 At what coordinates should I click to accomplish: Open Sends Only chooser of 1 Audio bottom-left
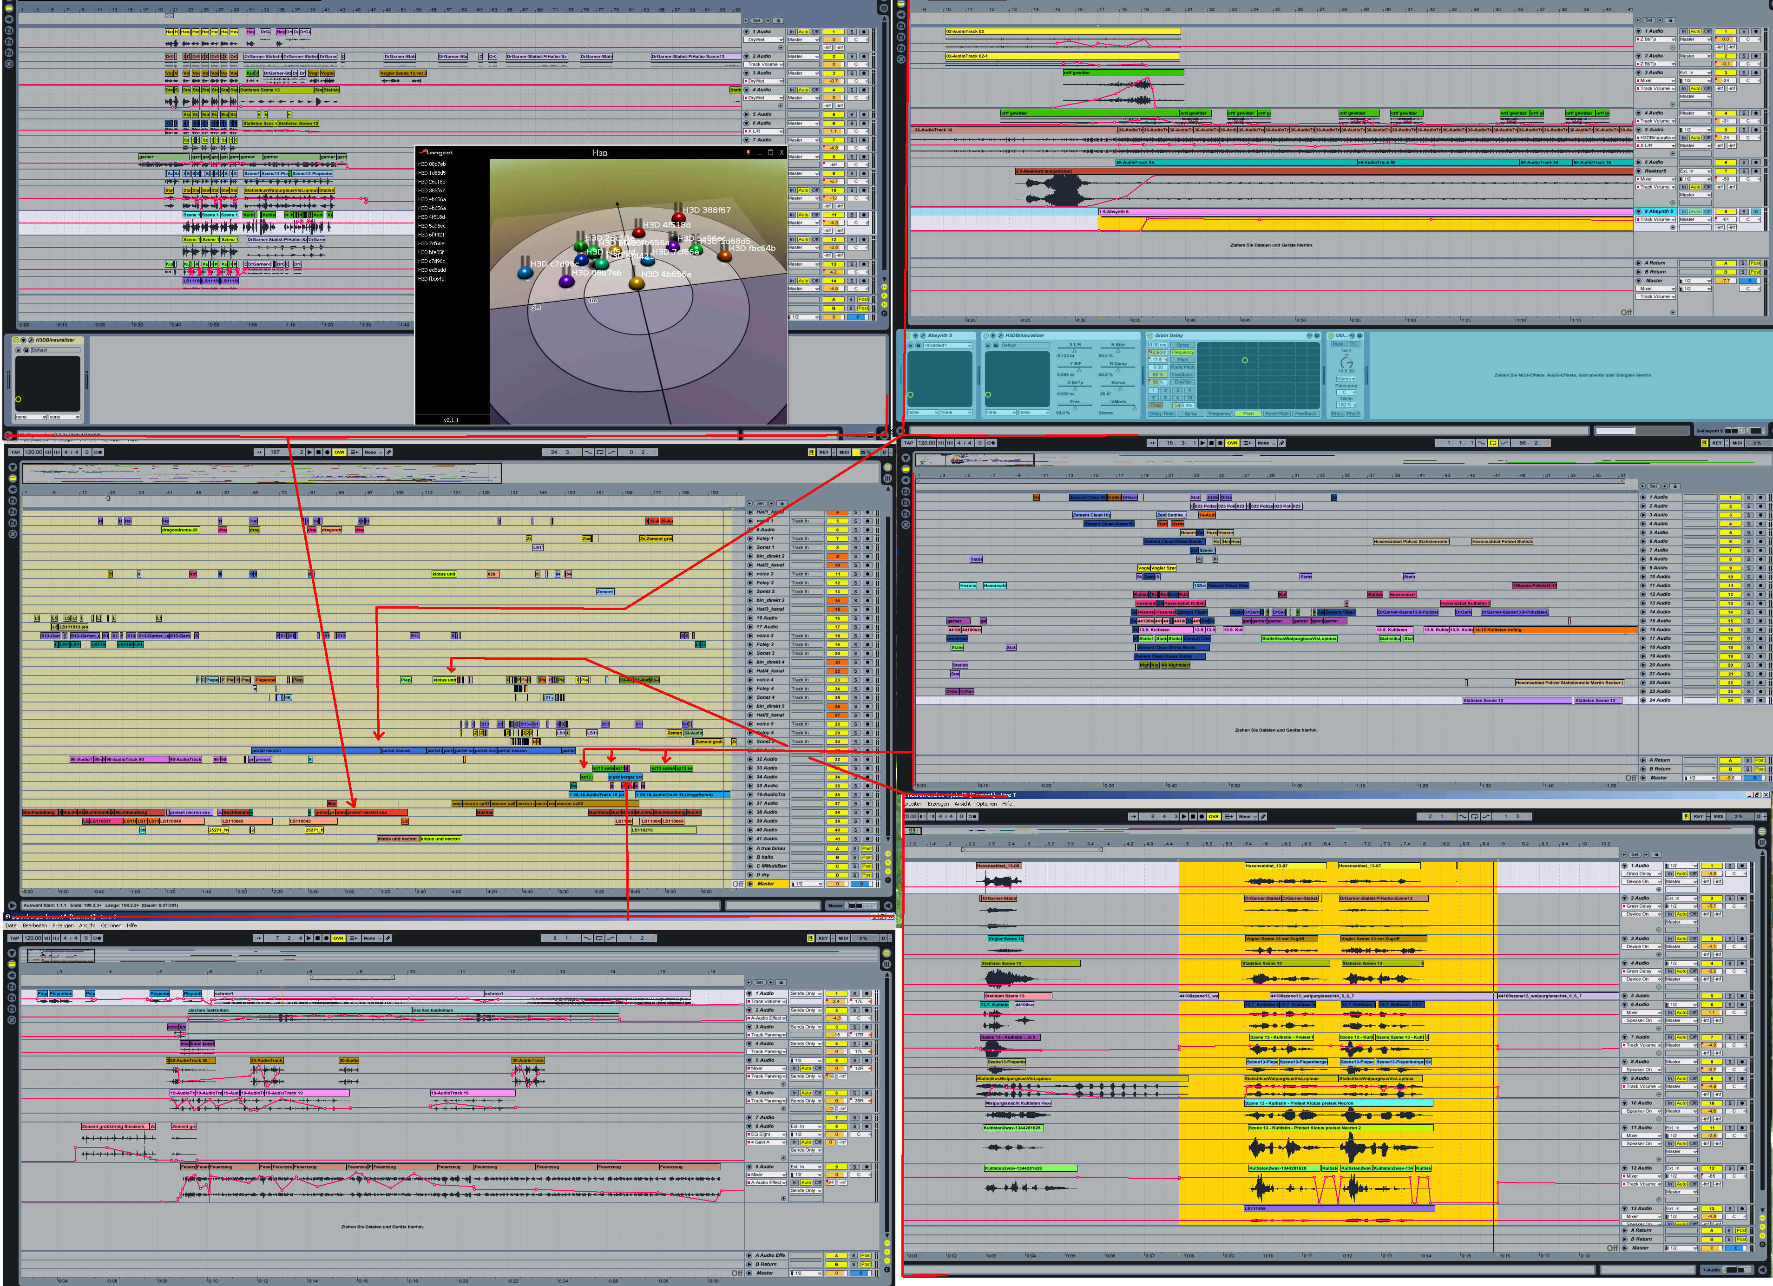(x=806, y=994)
